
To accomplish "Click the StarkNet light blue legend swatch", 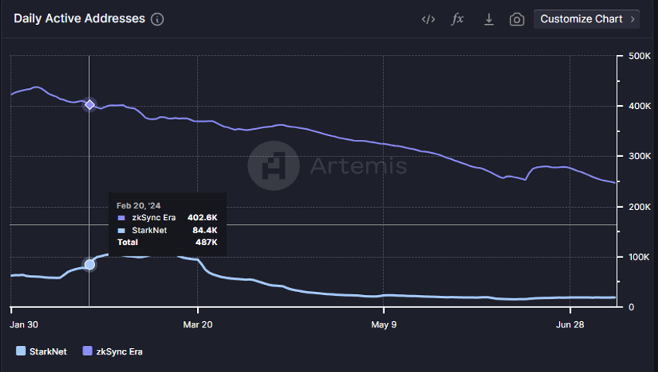I will pos(21,351).
